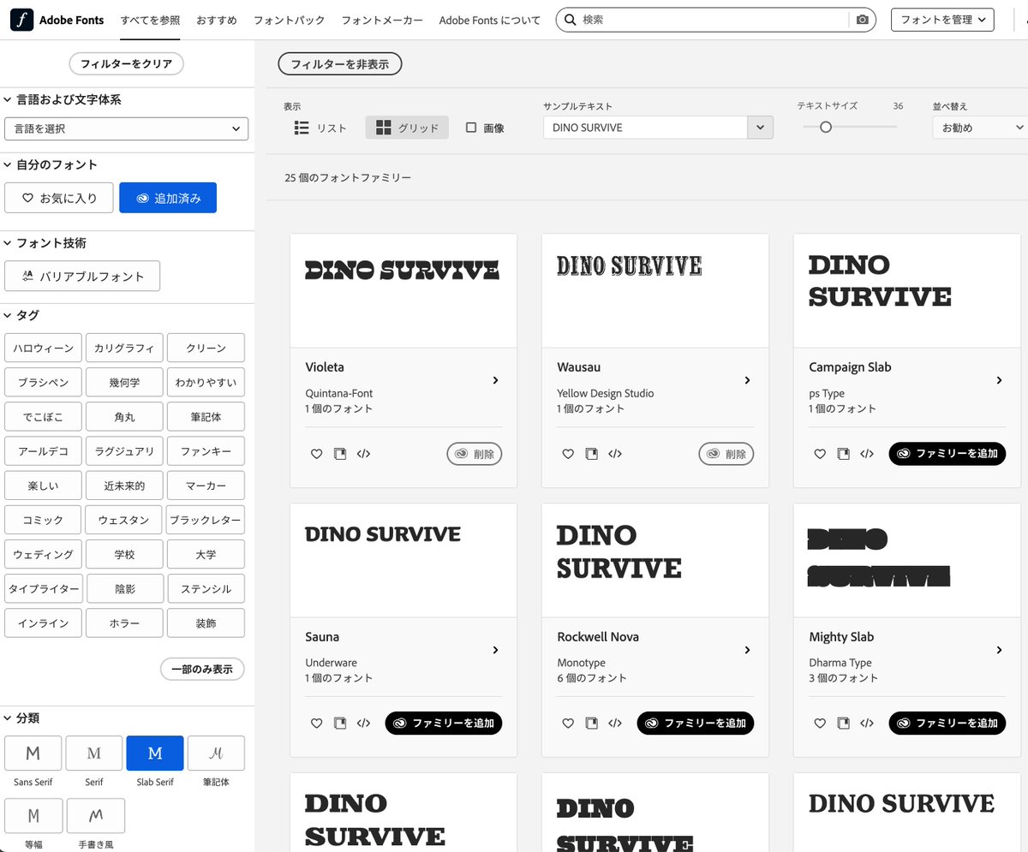Expand the Campaign Slab family details chevron

[999, 380]
